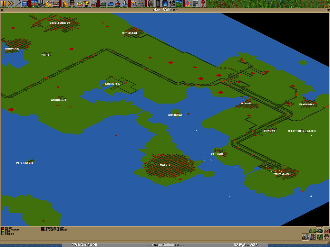Image resolution: width=330 pixels, height=247 pixels.
Task: Click the money balance in status bar
Action: click(x=245, y=245)
